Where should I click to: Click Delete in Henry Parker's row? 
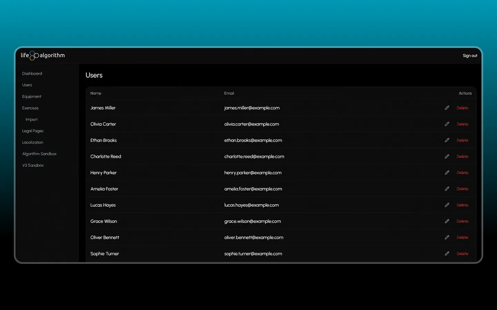tap(462, 173)
